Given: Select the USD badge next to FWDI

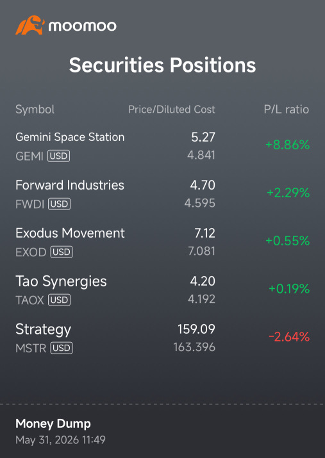Looking at the screenshot, I should click(60, 204).
